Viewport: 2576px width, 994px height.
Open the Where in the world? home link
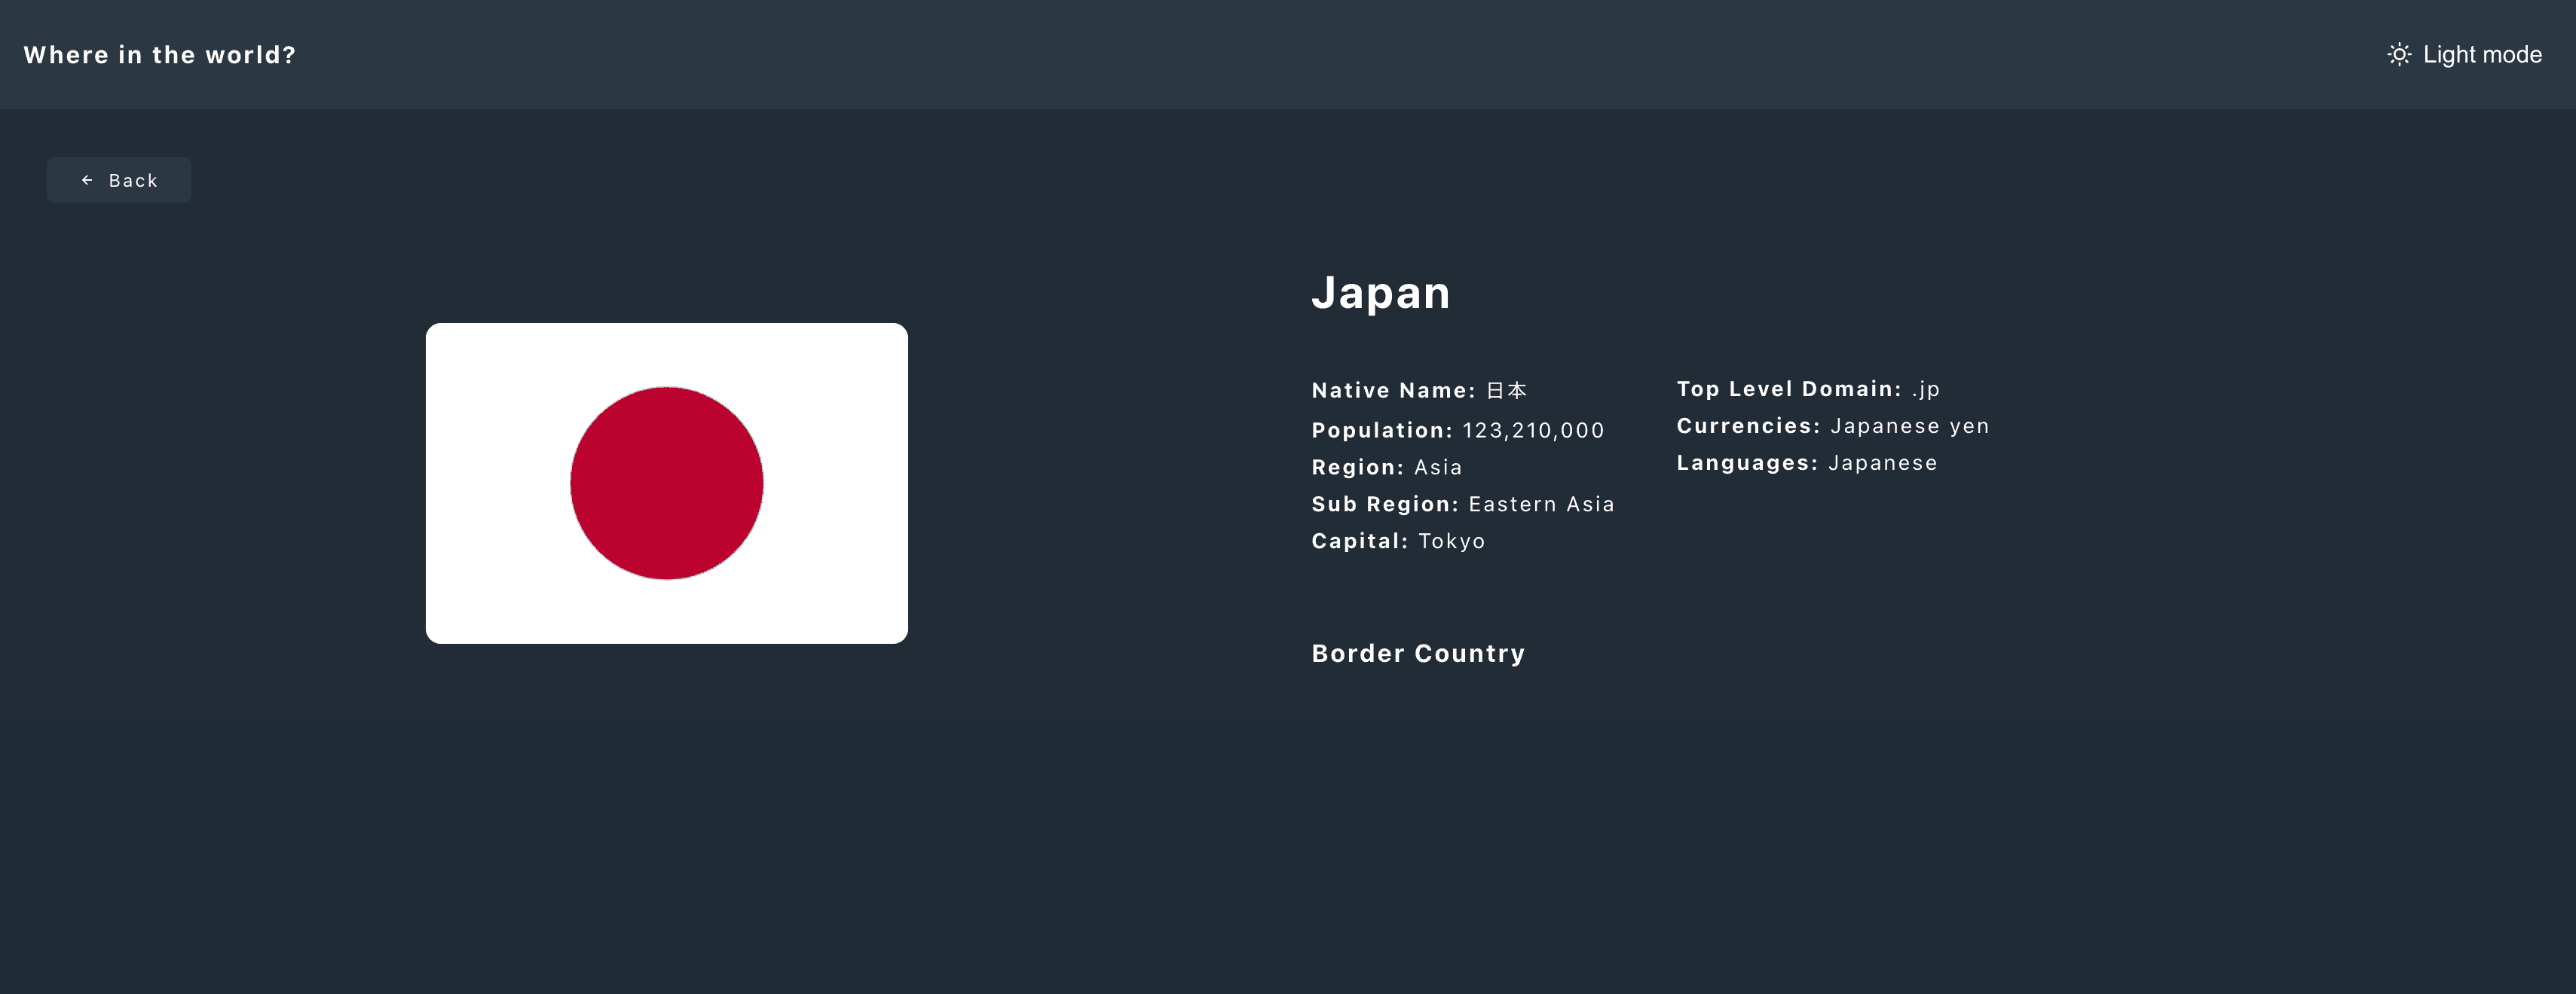159,54
